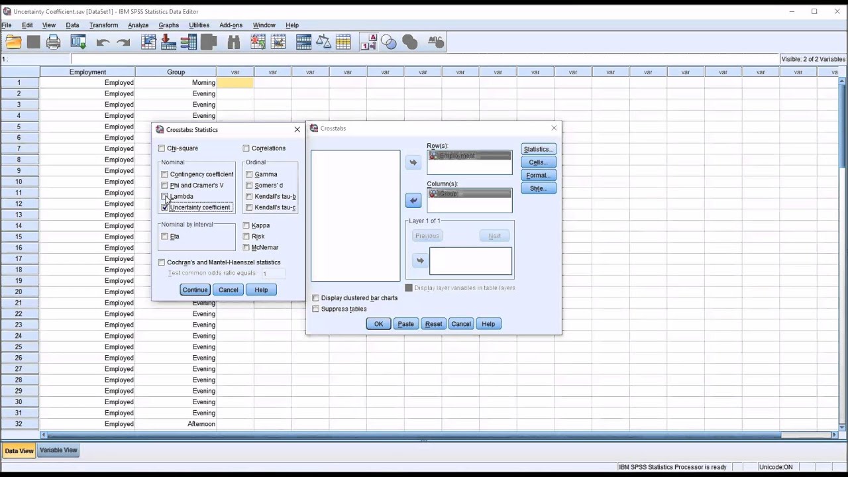Open the Utilities menu
The image size is (848, 477).
point(199,25)
